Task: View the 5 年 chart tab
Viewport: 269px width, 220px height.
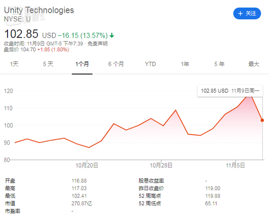Action: (x=219, y=64)
